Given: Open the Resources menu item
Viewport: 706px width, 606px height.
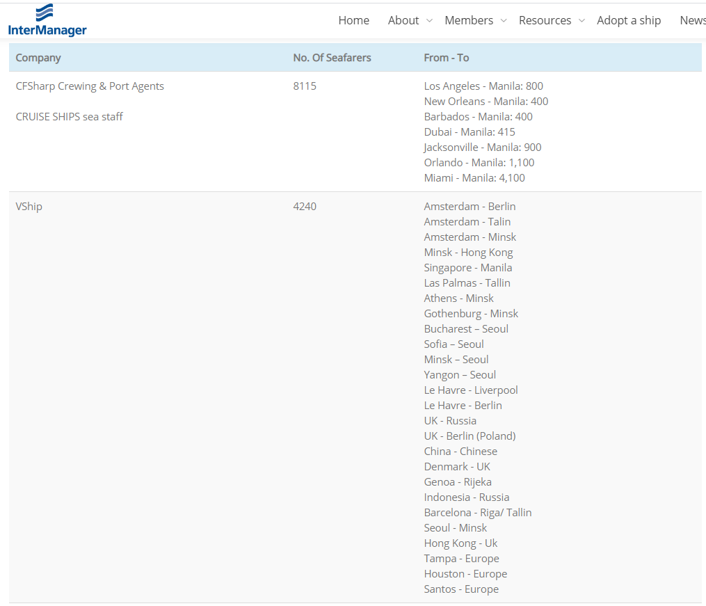Looking at the screenshot, I should [545, 20].
